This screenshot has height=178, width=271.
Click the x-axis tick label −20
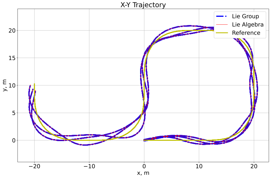pyautogui.click(x=34, y=166)
